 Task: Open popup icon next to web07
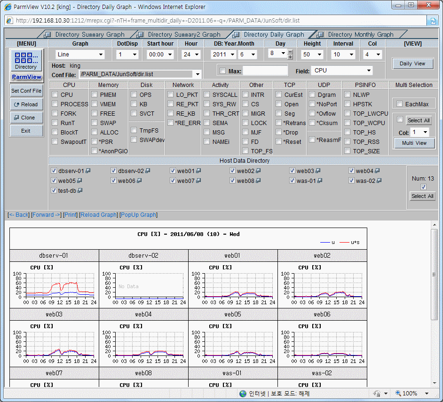pyautogui.click(x=198, y=181)
